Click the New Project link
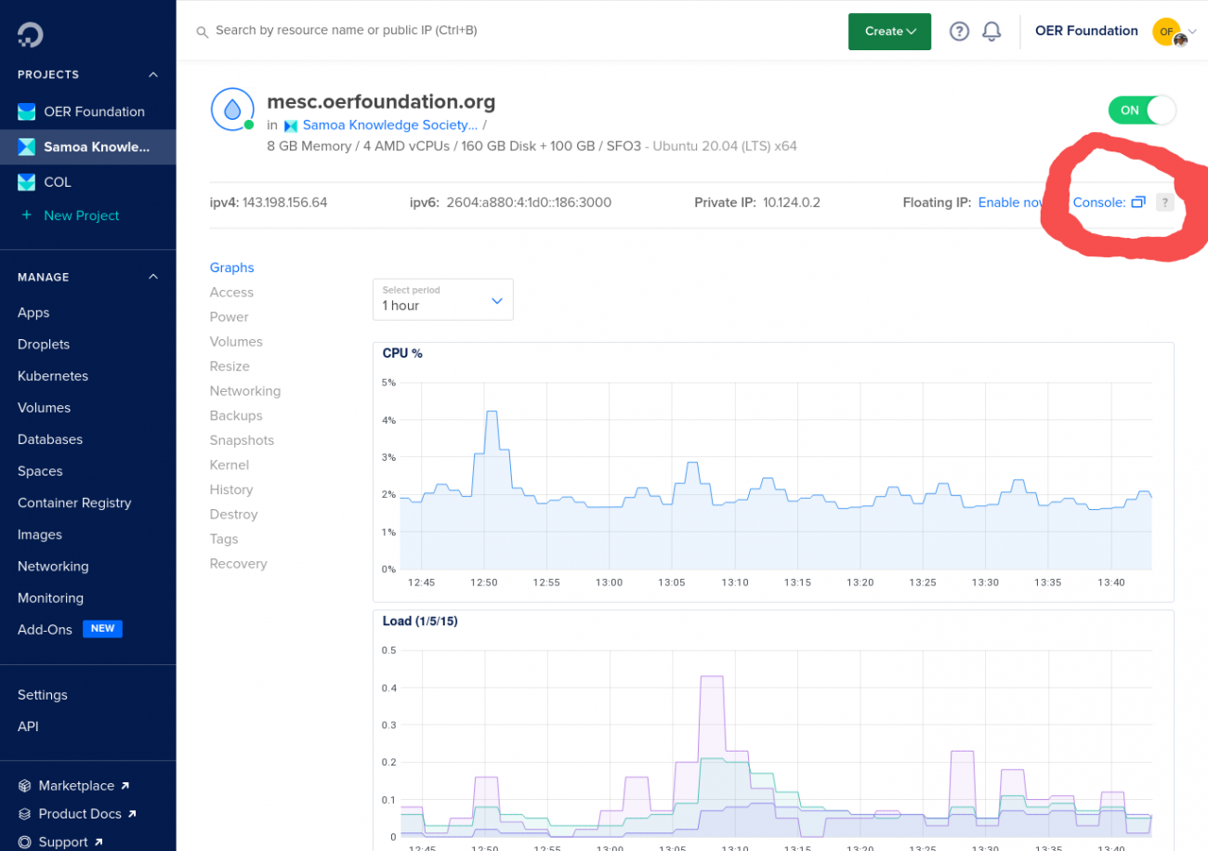The height and width of the screenshot is (851, 1208). tap(82, 216)
